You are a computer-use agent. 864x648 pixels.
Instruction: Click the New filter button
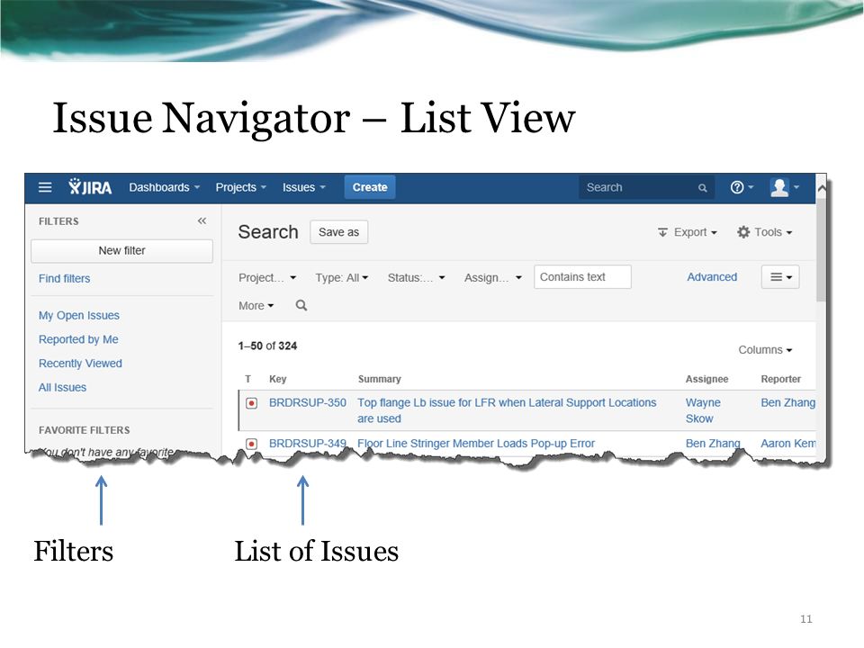pos(121,251)
